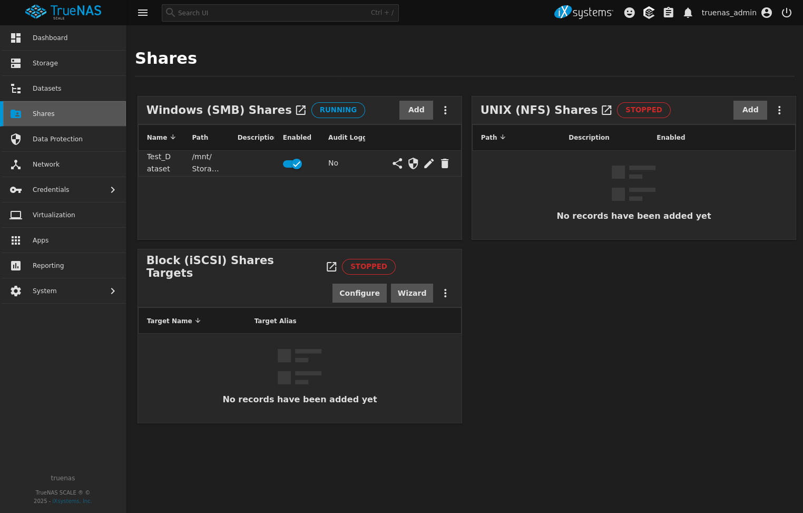
Task: Open SMB shares external link icon
Action: coord(301,110)
